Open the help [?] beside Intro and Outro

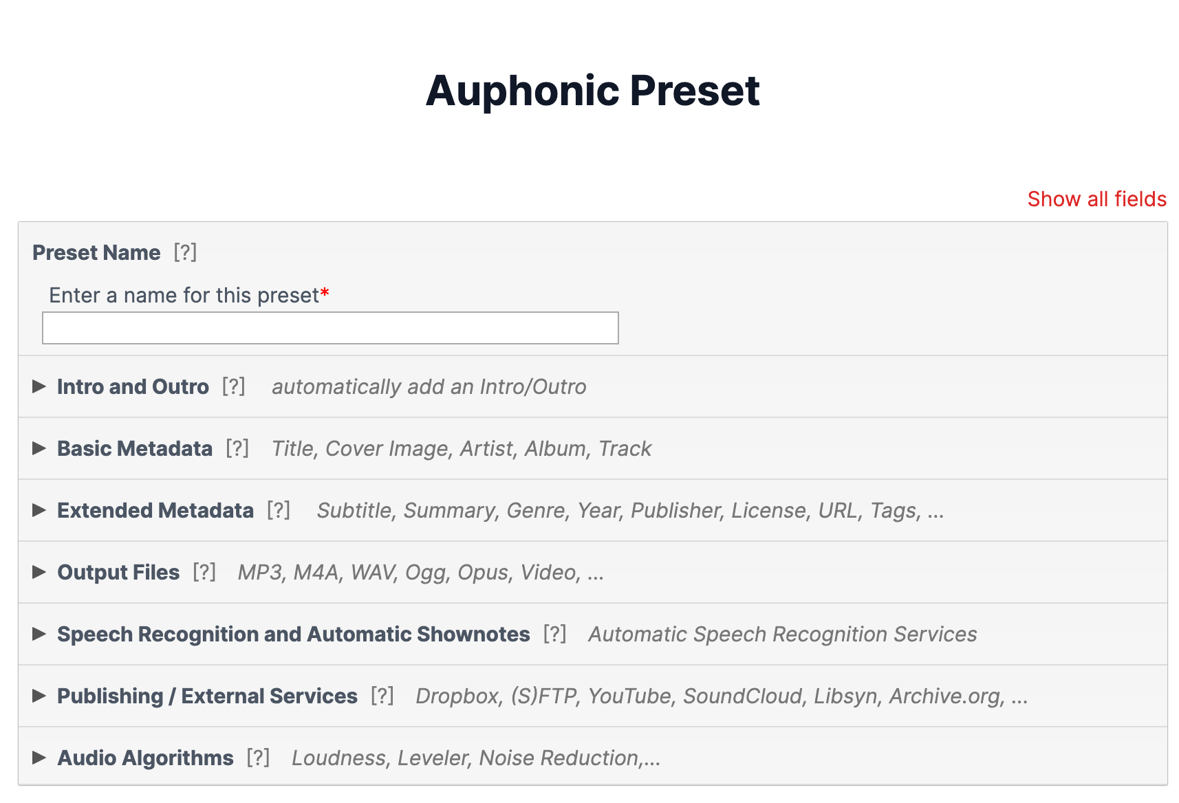[234, 386]
